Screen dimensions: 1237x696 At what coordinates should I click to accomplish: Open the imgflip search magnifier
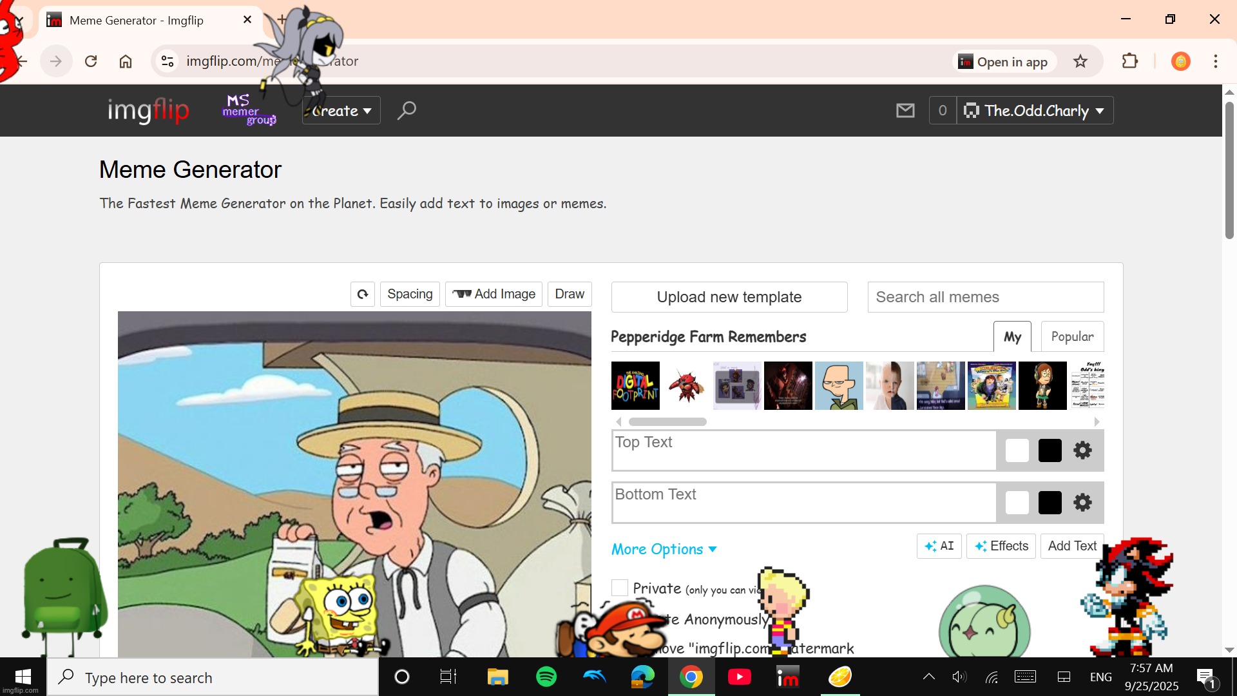click(407, 110)
